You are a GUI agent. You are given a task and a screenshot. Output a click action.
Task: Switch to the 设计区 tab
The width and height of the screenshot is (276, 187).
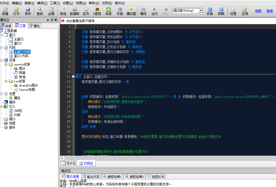69,163
